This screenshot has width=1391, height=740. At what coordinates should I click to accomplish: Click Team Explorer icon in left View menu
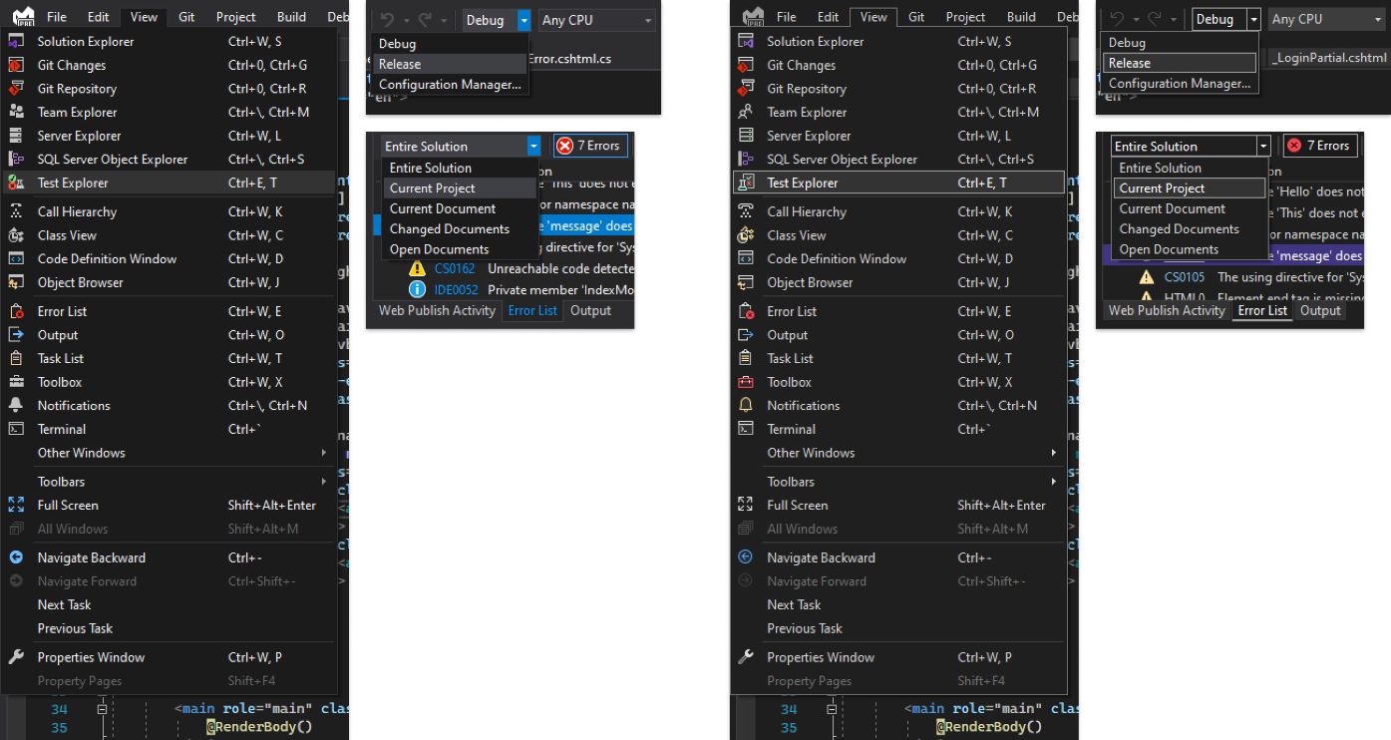[16, 113]
